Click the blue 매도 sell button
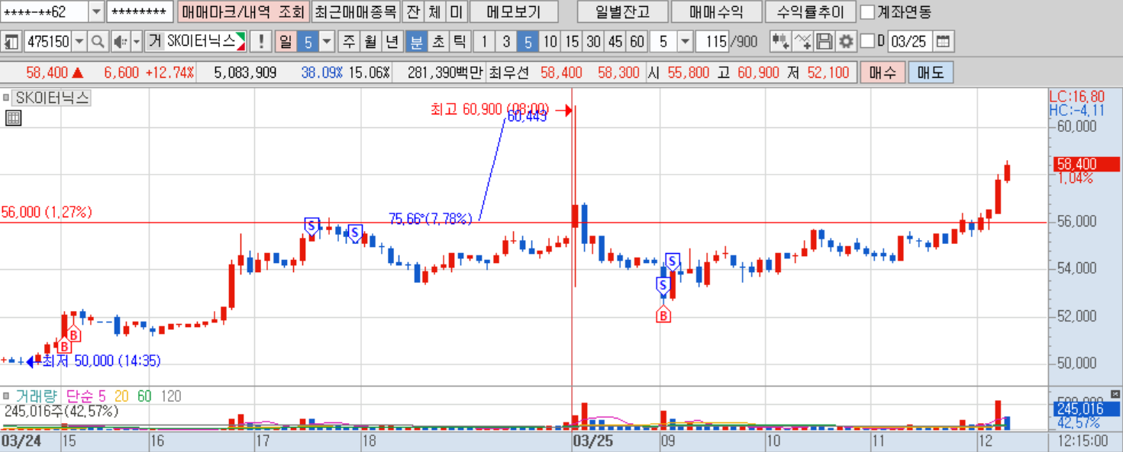1123x452 pixels. 931,73
